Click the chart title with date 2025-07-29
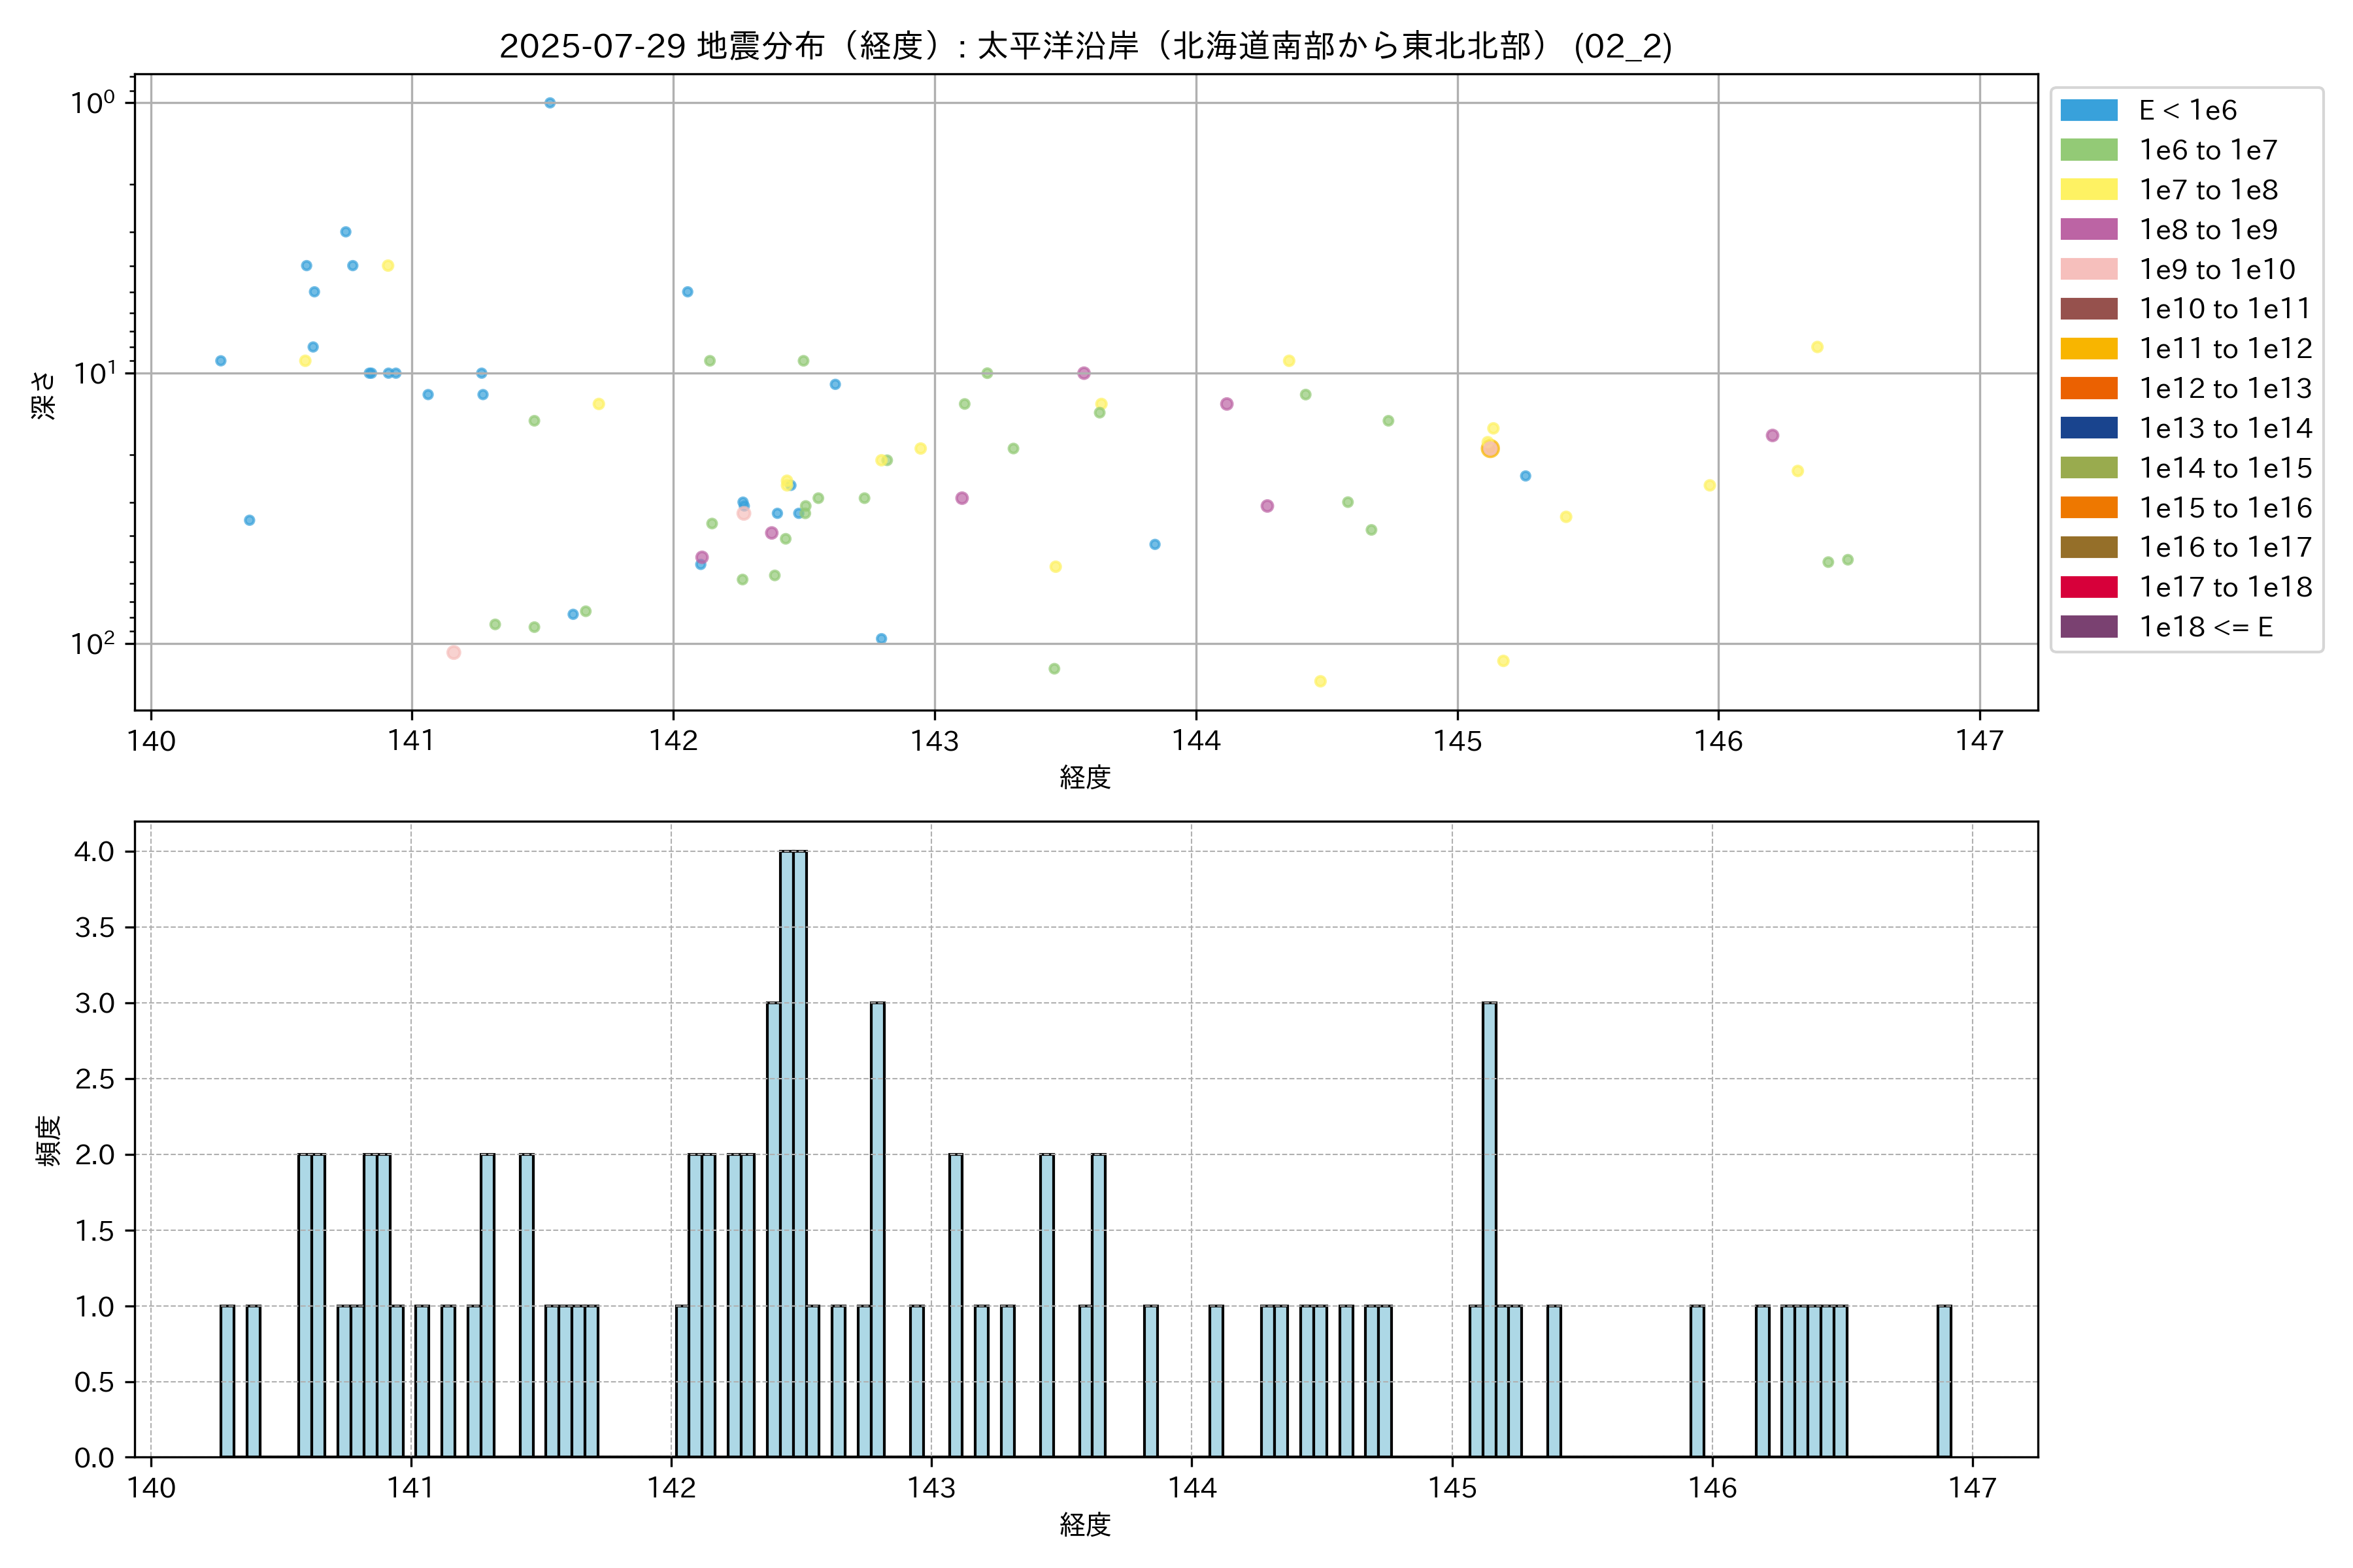This screenshot has width=2353, height=1568. pos(1086,46)
